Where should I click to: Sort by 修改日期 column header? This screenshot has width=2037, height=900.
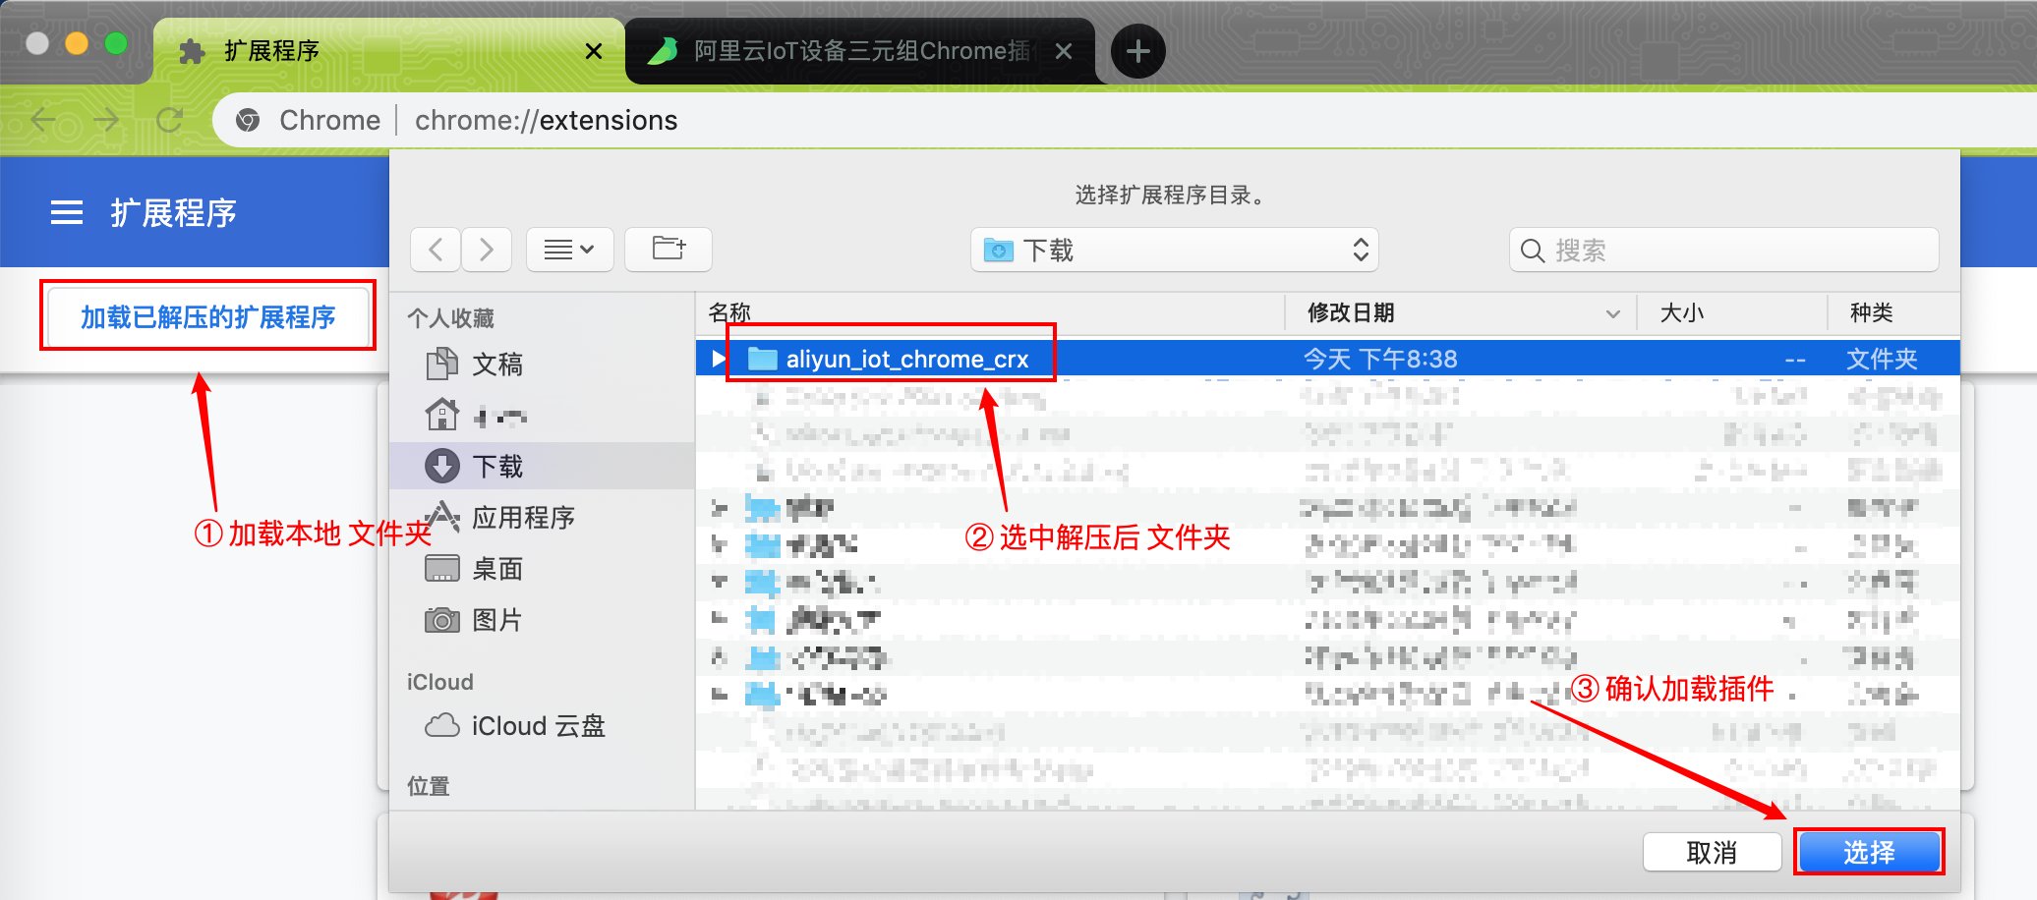(1461, 312)
